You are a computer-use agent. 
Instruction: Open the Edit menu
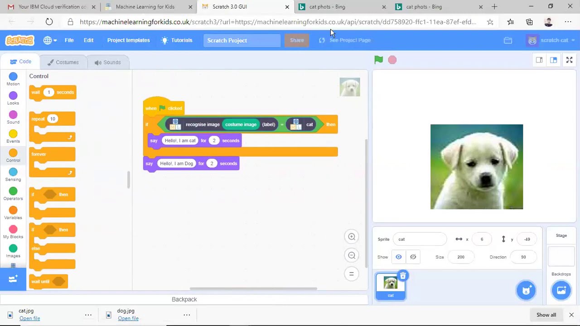tap(88, 40)
